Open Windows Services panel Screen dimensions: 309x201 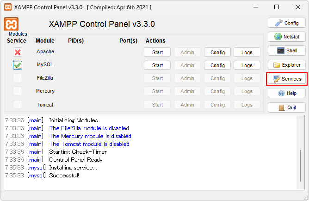point(287,79)
